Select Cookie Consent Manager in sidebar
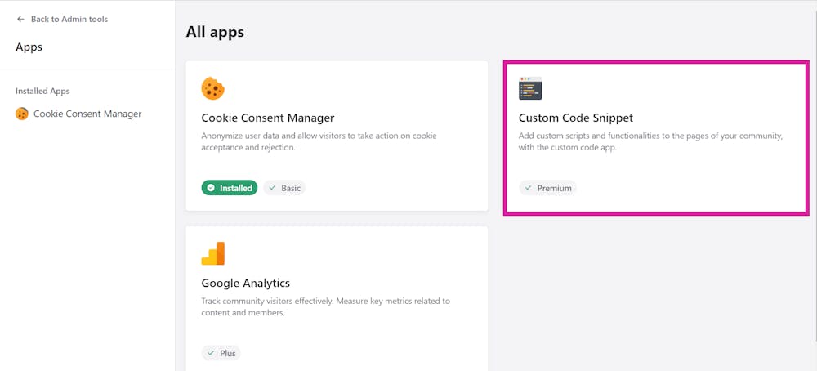The width and height of the screenshot is (817, 371). click(87, 114)
